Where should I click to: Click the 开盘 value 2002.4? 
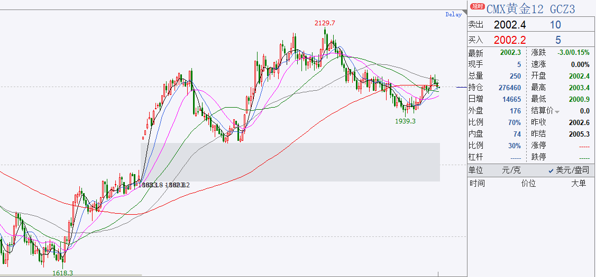tap(579, 77)
